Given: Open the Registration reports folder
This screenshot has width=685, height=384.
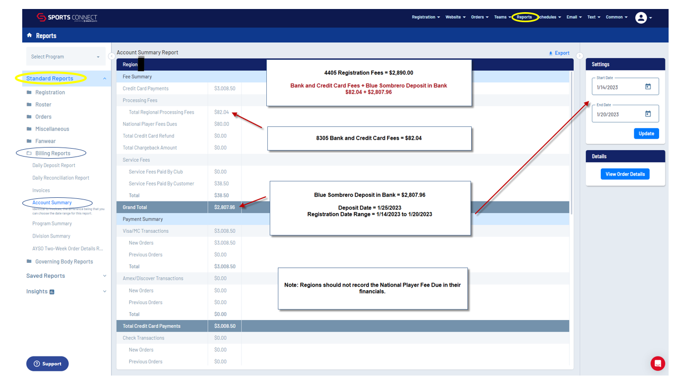Looking at the screenshot, I should coord(50,93).
